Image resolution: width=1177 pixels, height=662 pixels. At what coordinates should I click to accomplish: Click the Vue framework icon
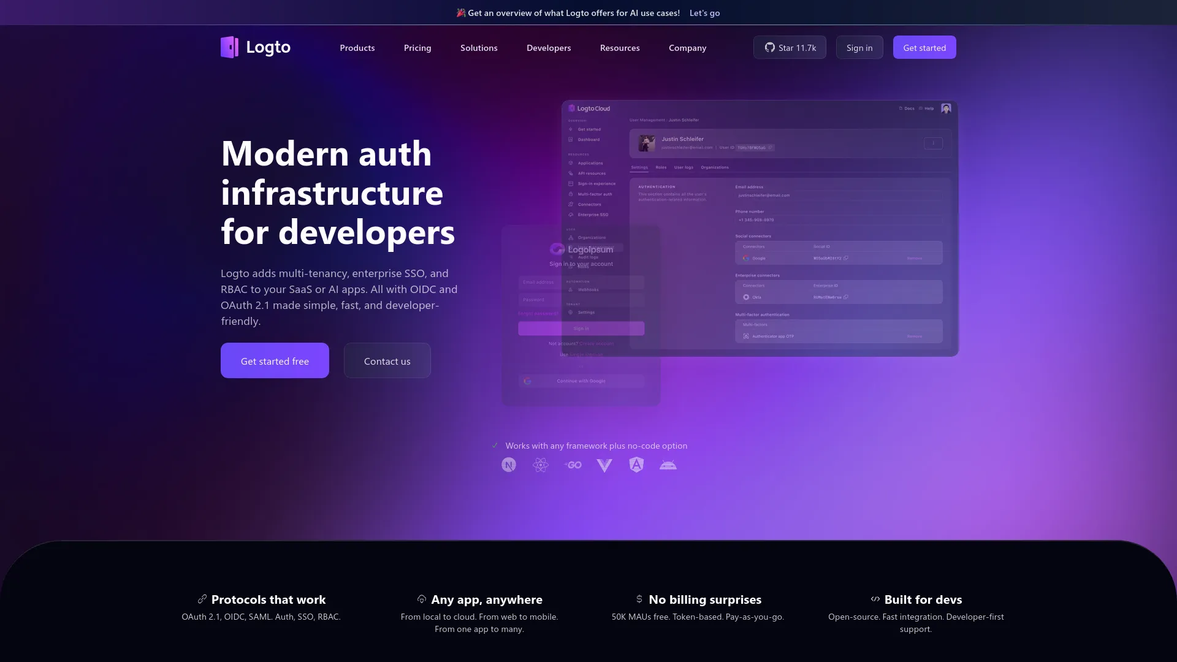[x=604, y=465]
